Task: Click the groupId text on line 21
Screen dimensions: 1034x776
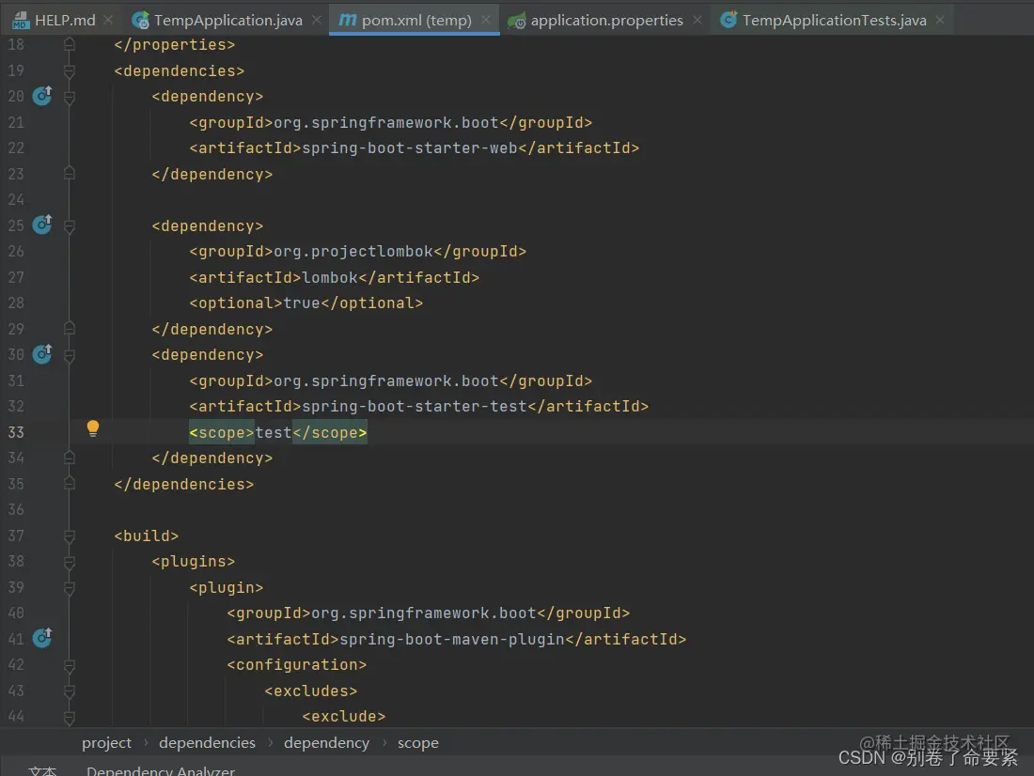Action: pos(385,122)
